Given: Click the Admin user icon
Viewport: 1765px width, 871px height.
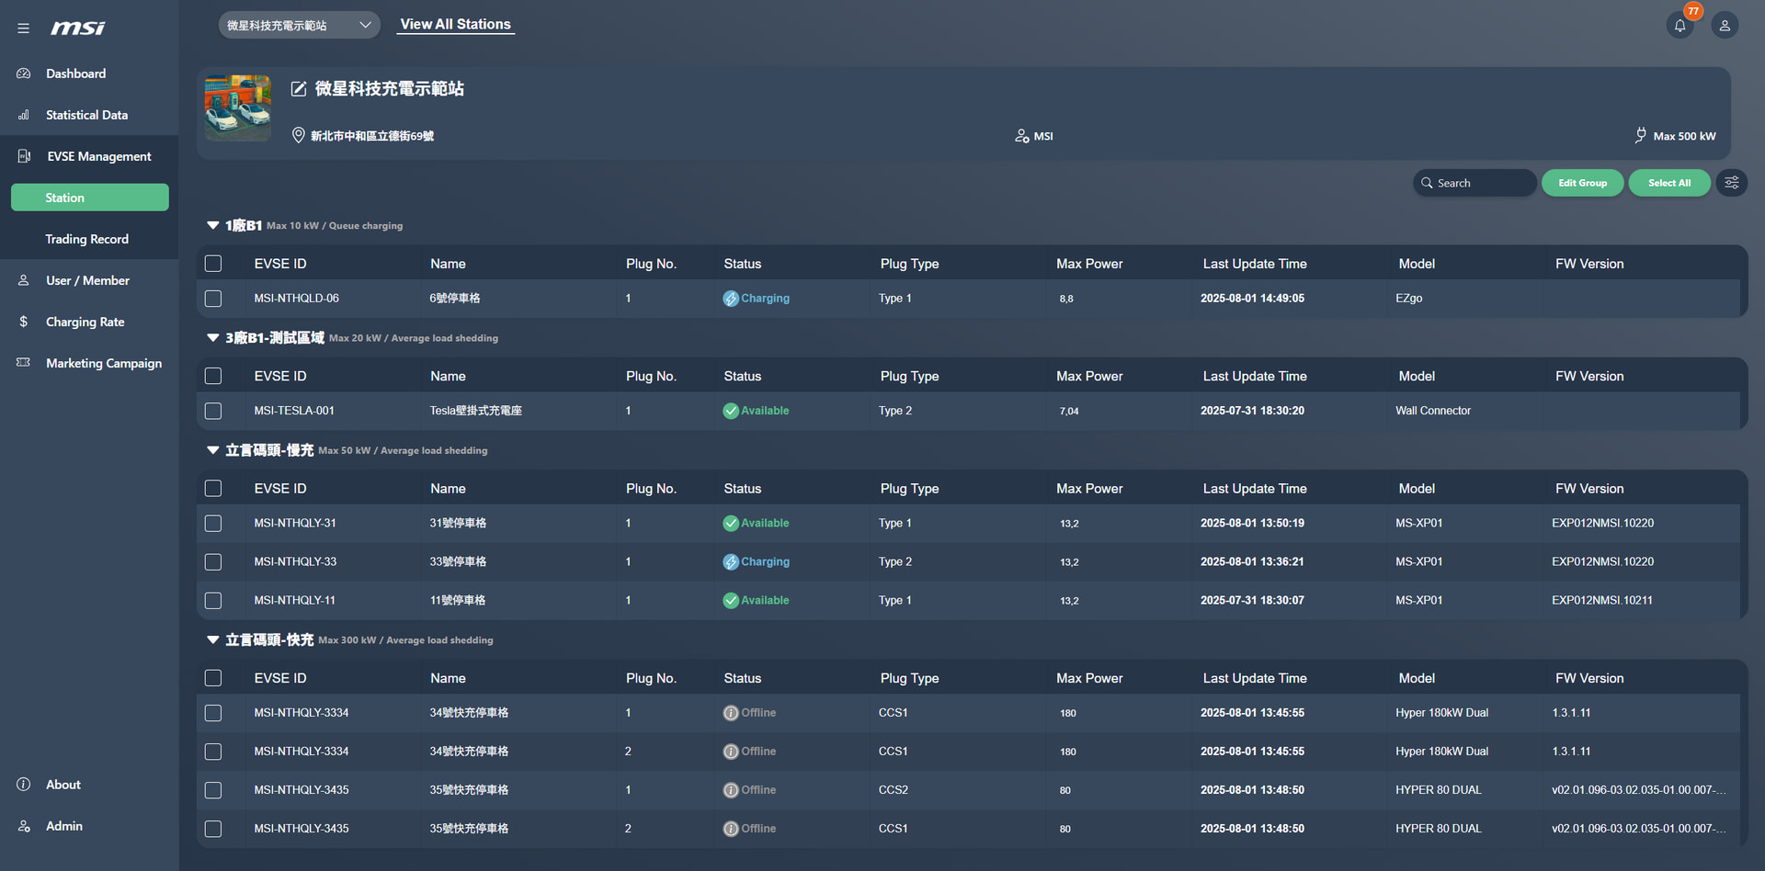Looking at the screenshot, I should tap(24, 826).
